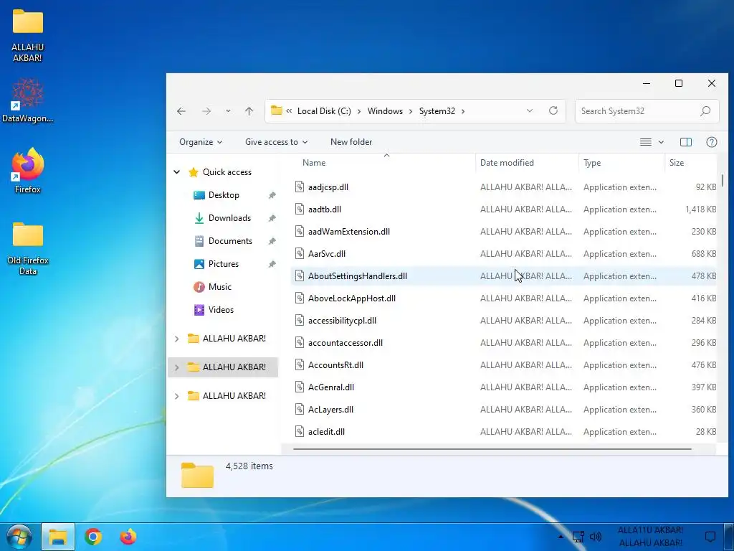Open Pictures in the navigation pane

(x=224, y=264)
